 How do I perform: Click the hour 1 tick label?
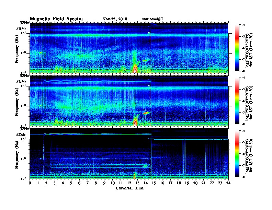pyautogui.click(x=38, y=183)
